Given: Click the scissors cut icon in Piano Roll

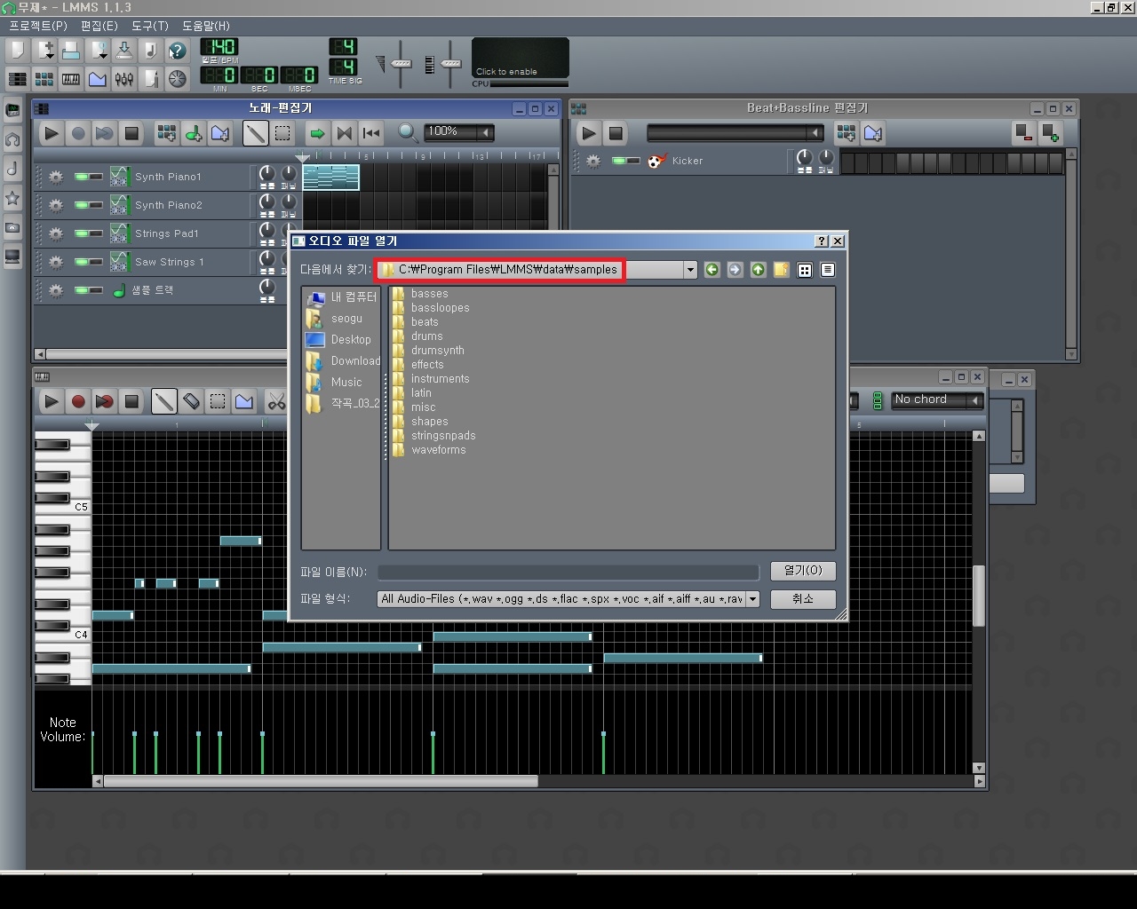Looking at the screenshot, I should [276, 401].
